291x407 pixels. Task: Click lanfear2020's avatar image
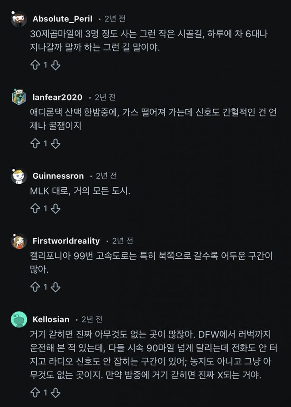point(19,97)
